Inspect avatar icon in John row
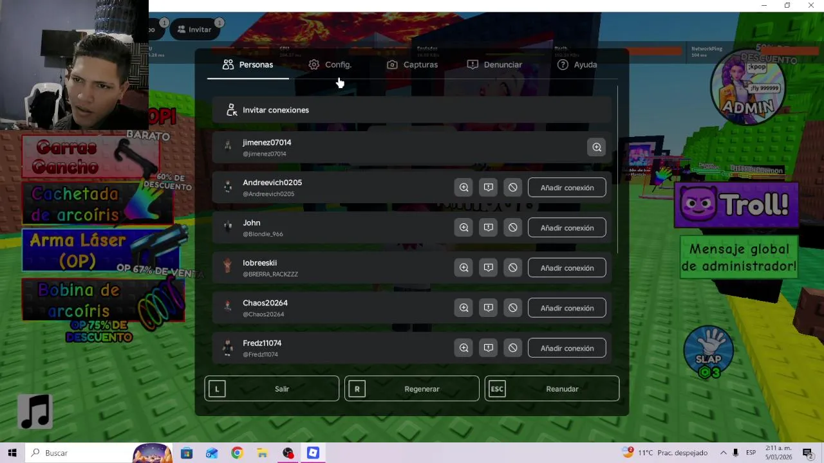824x463 pixels. pos(464,228)
